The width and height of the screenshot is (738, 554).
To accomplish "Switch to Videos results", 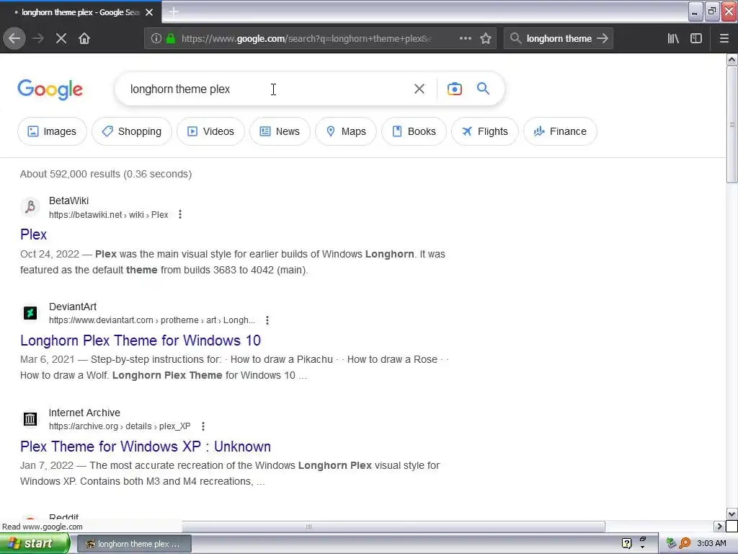I will (211, 131).
